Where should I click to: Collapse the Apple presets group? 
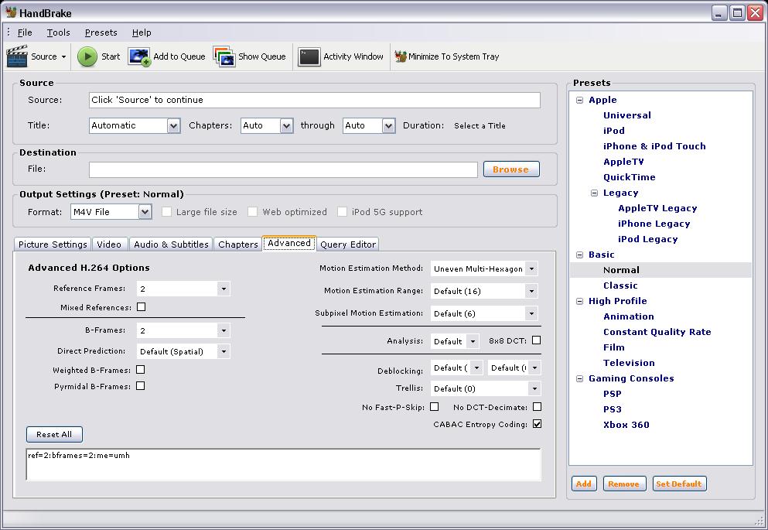[x=579, y=100]
